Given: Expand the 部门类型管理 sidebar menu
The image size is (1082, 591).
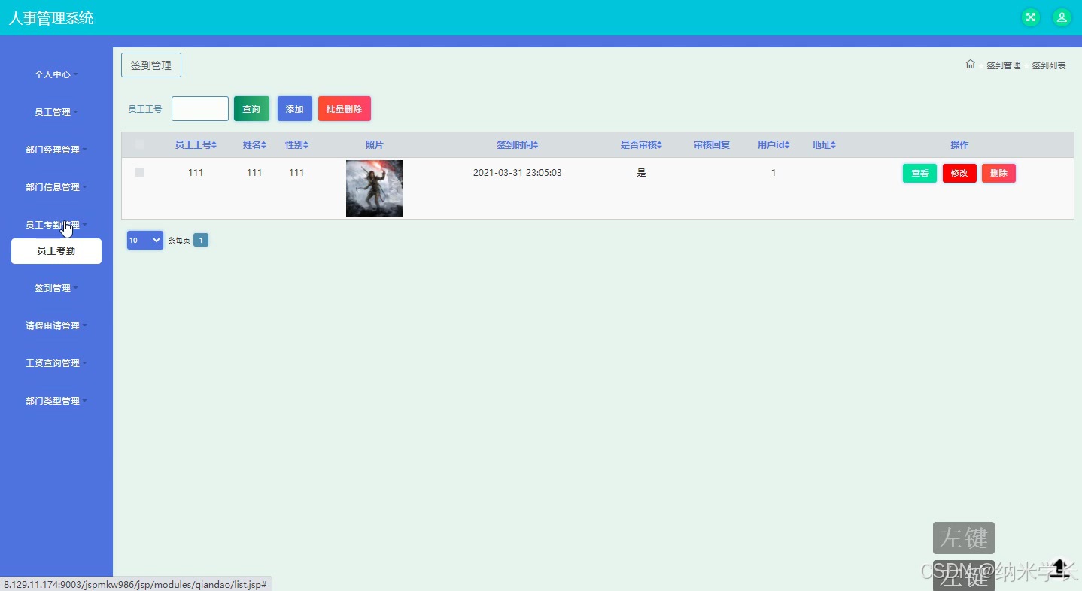Looking at the screenshot, I should click(x=56, y=401).
